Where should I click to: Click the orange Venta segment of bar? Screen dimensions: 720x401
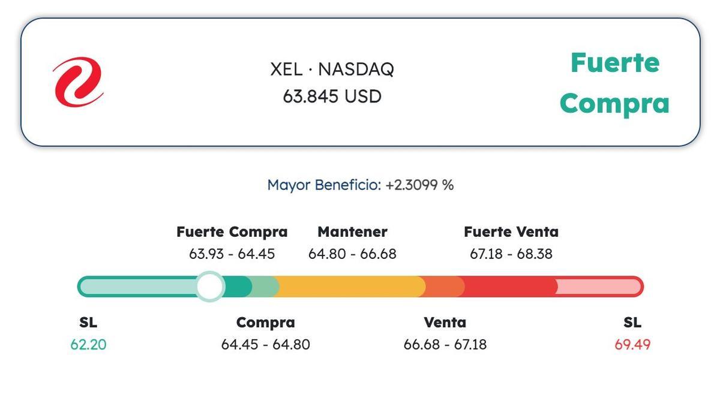[444, 287]
